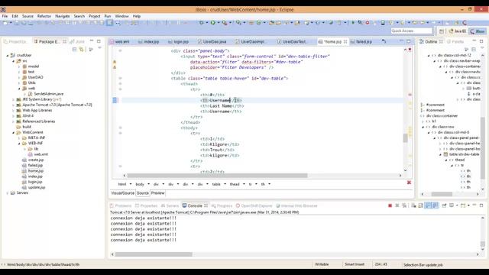This screenshot has height=275, width=489.
Task: Open the Problems view tab
Action: [121, 205]
